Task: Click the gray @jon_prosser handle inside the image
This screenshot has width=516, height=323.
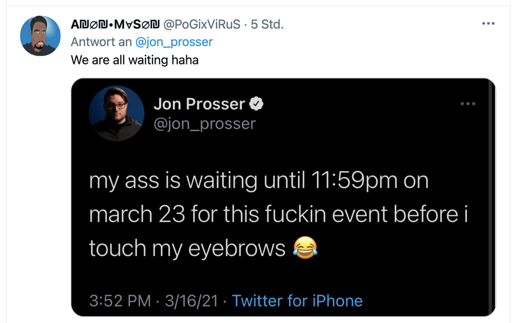Action: coord(205,124)
